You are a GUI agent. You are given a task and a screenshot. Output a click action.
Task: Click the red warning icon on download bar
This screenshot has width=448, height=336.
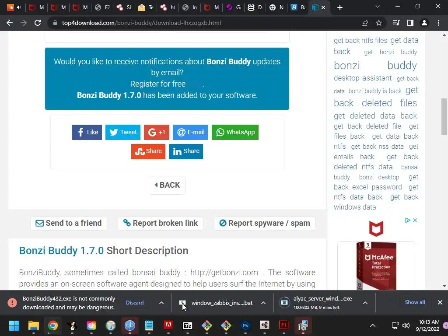point(12,303)
